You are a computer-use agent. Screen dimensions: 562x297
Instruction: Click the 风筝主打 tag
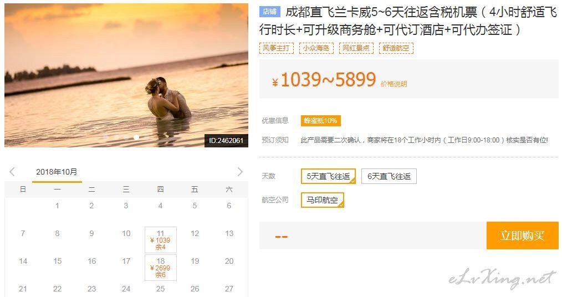(277, 48)
